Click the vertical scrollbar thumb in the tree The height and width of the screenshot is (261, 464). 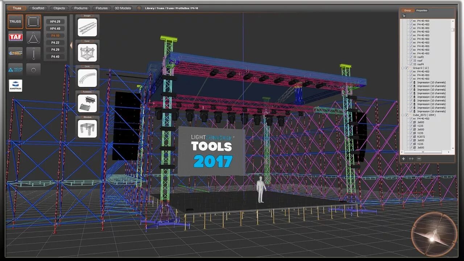tap(453, 30)
